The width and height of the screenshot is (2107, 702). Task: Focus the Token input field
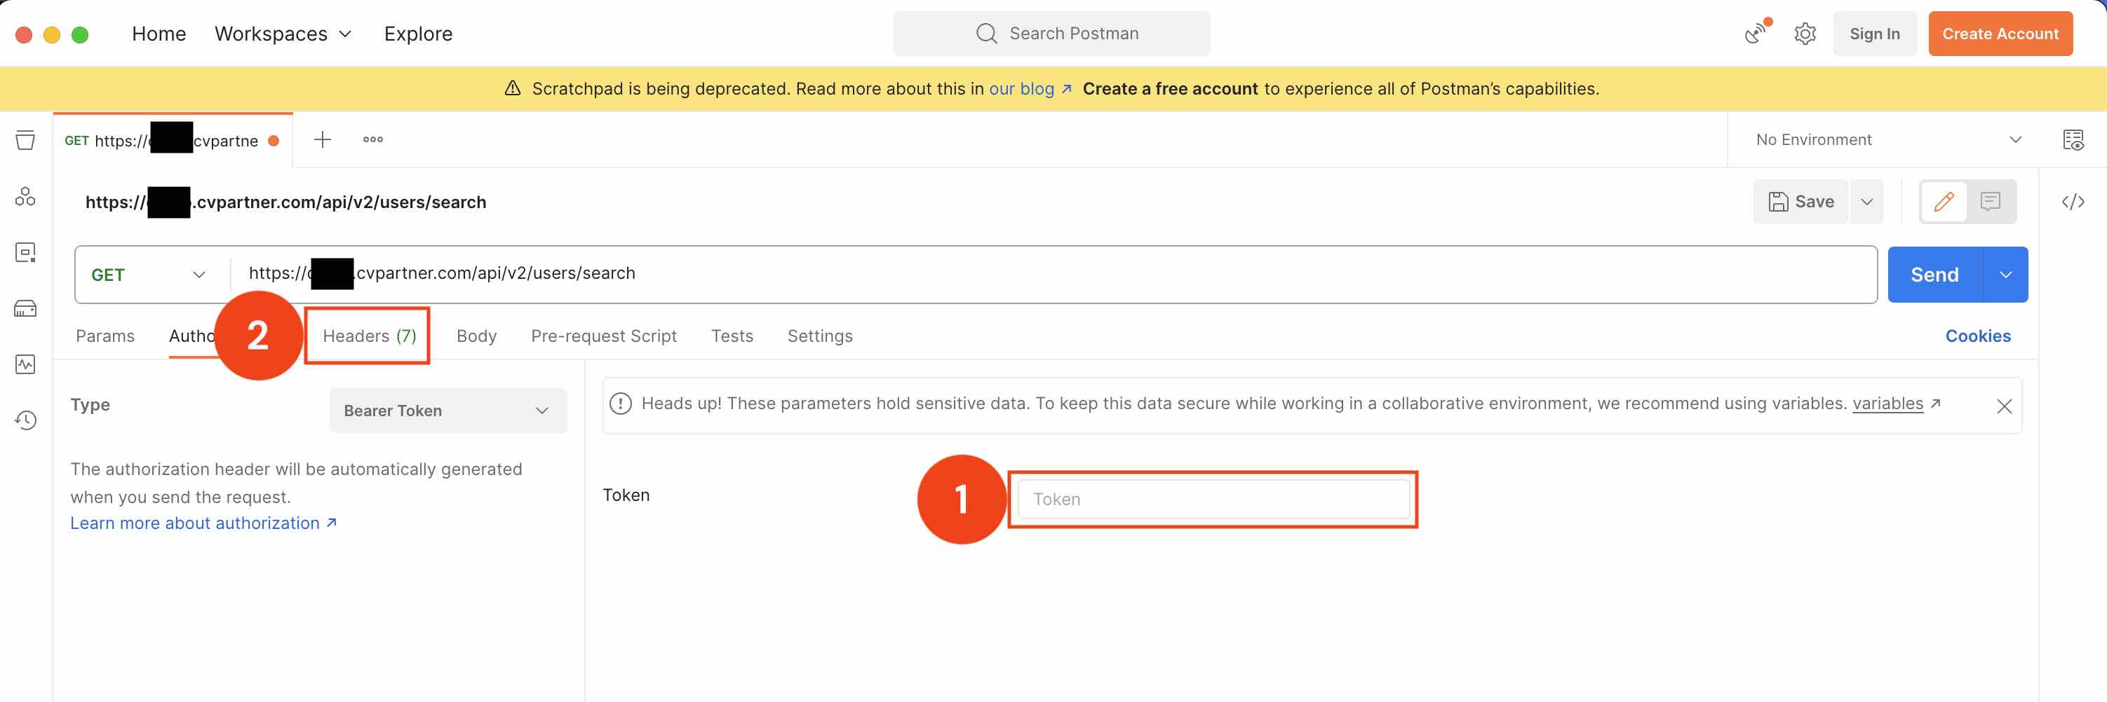point(1213,500)
